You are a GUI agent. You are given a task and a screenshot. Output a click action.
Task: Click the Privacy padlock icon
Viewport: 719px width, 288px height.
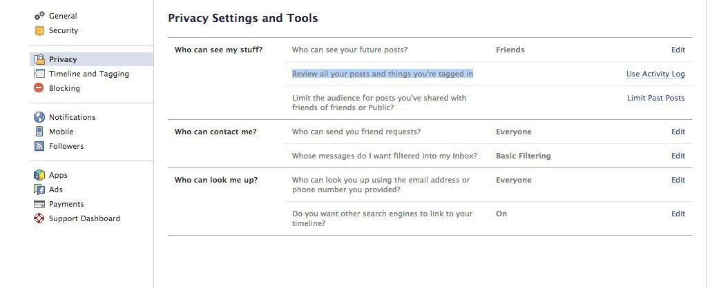pos(39,59)
